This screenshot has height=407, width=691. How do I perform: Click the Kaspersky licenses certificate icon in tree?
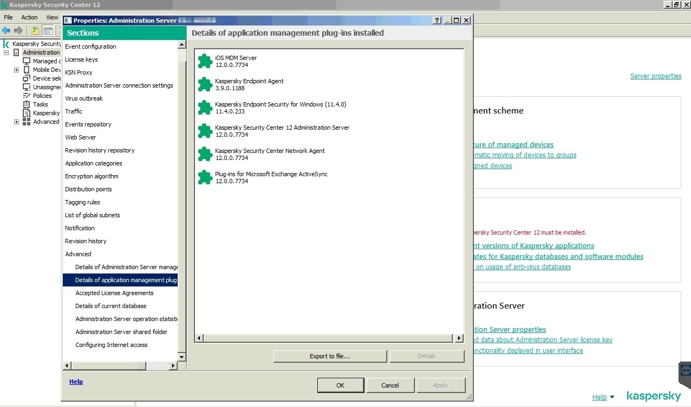tap(27, 113)
